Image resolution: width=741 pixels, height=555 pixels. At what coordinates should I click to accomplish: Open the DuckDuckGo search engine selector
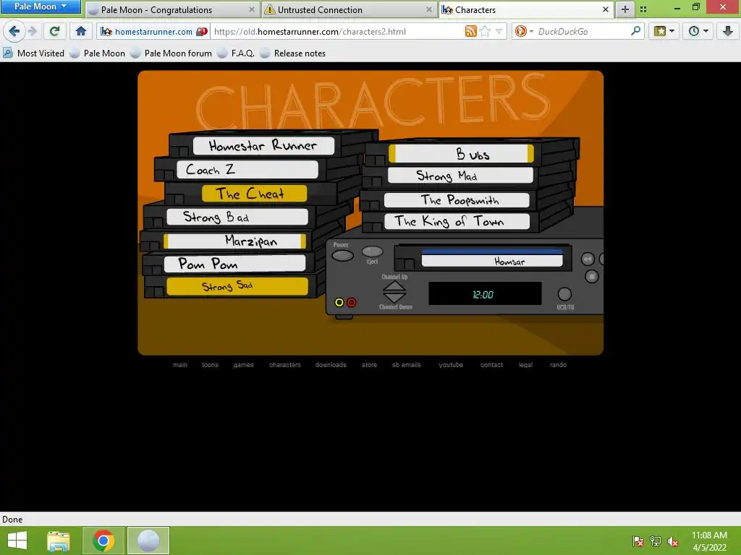click(524, 32)
